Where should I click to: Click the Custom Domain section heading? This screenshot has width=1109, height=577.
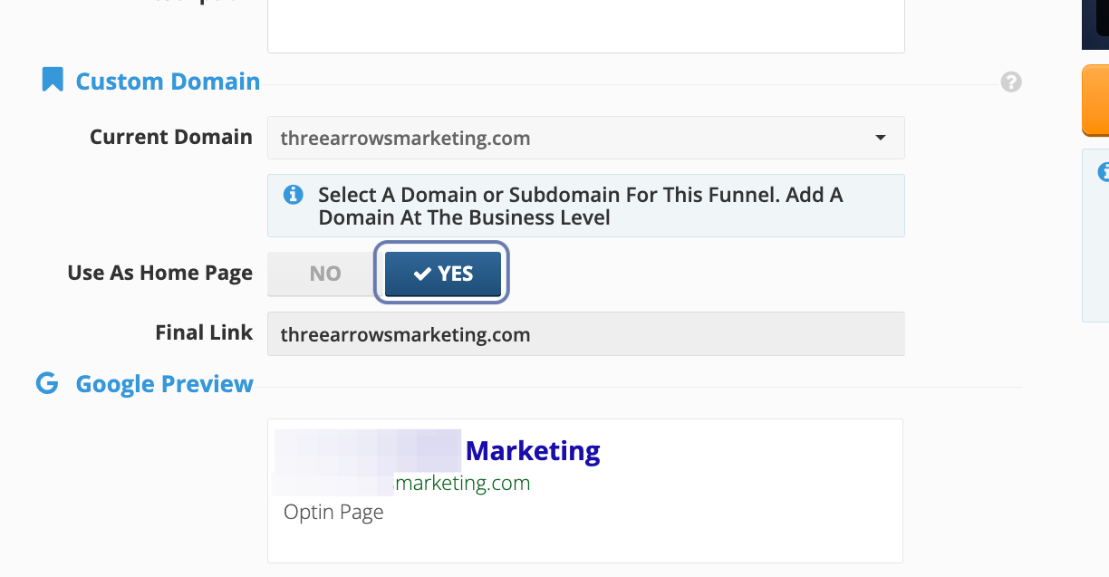click(168, 82)
